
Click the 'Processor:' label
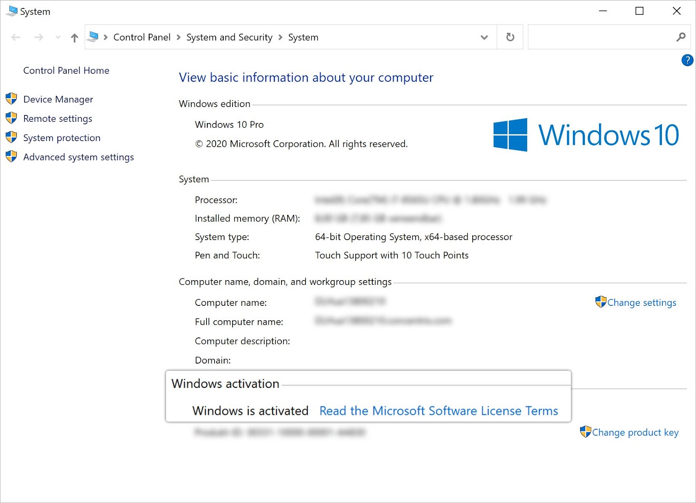coord(216,200)
